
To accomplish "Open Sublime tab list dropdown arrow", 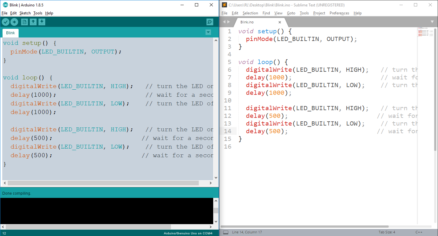I will (x=432, y=22).
